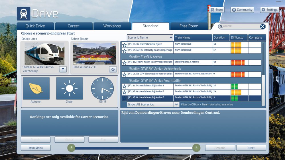
Task: Select scenario 16. Testrit rijden in de vroege morgen
Action: pos(192,63)
